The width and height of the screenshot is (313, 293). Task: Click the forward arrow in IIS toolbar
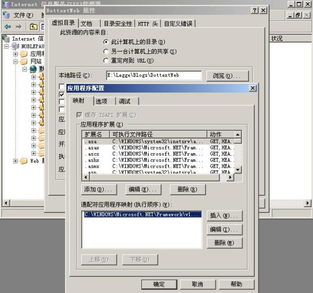tap(19, 26)
